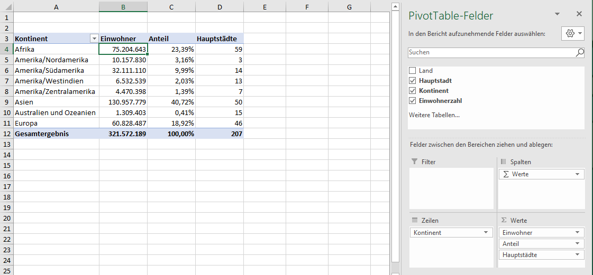Select the Gesamtergebnis row label cell
The image size is (593, 275).
(56, 134)
